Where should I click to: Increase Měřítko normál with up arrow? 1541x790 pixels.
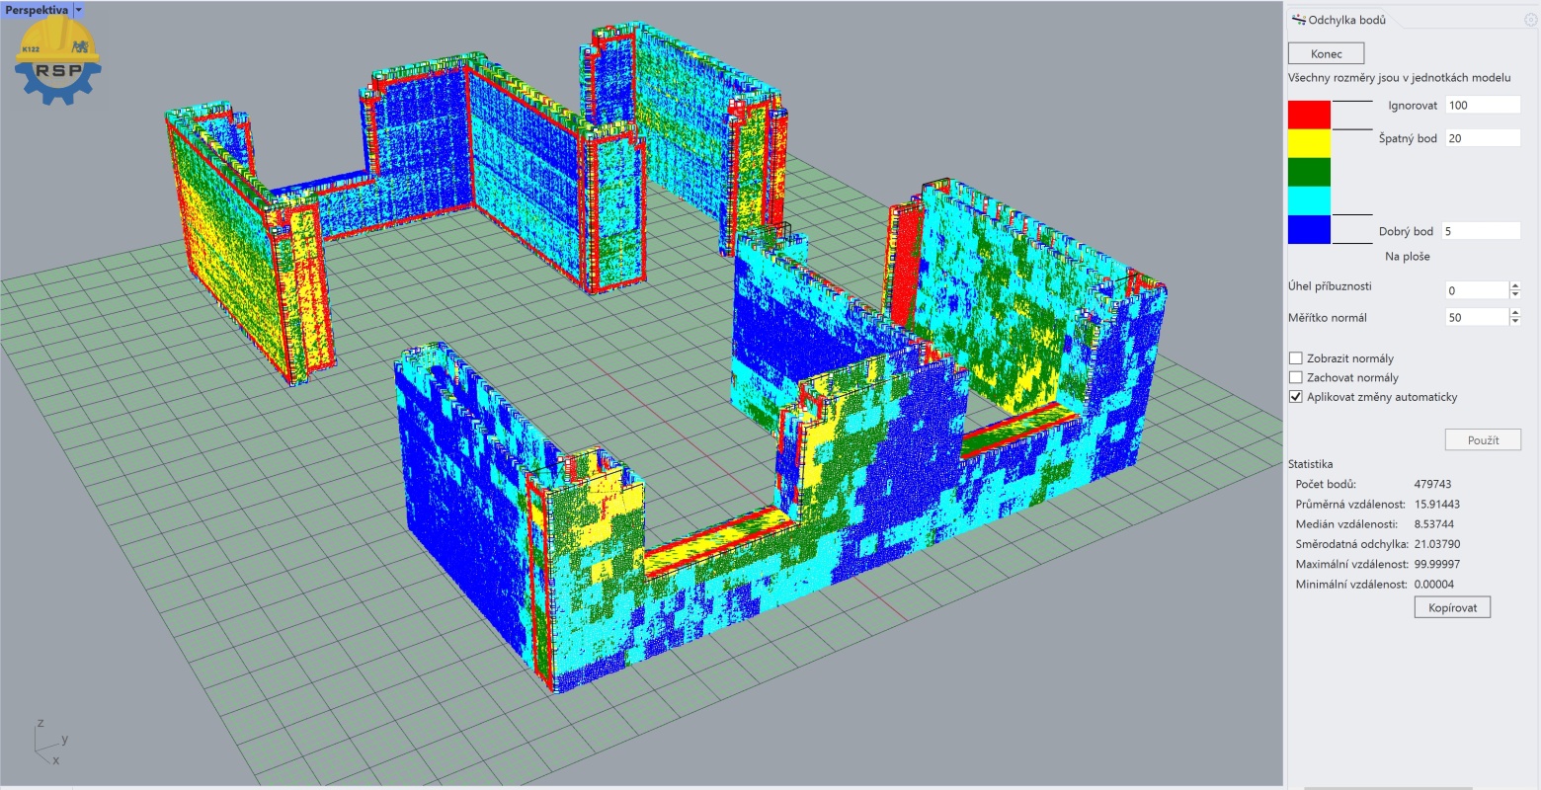point(1515,313)
